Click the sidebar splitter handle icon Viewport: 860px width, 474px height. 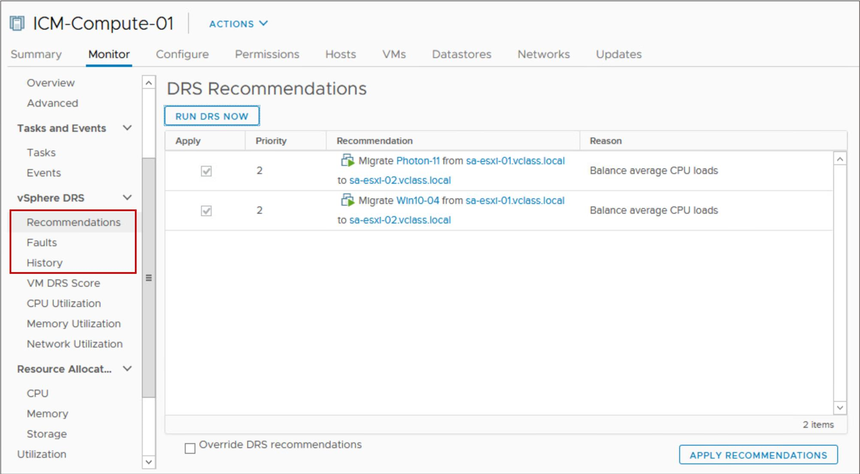coord(149,278)
